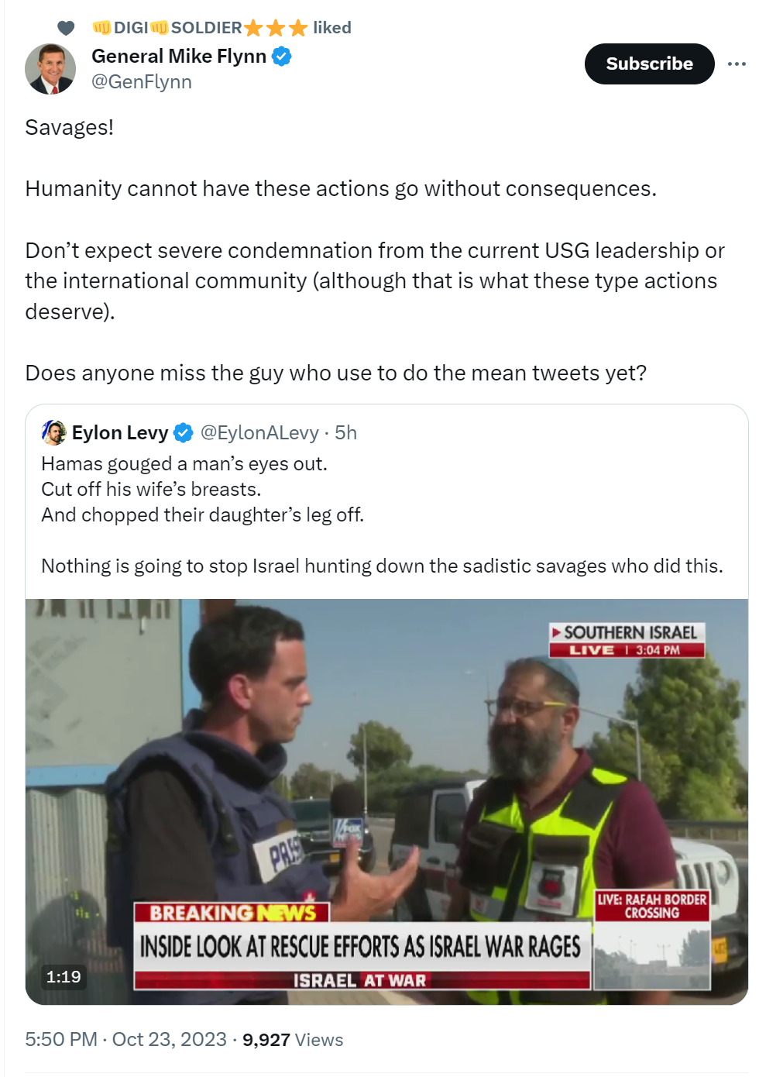Click the Rafah Border Crossing live inset

[x=652, y=939]
